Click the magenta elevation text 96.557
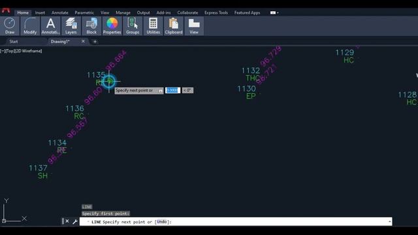This screenshot has width=418, height=235. tap(77, 128)
